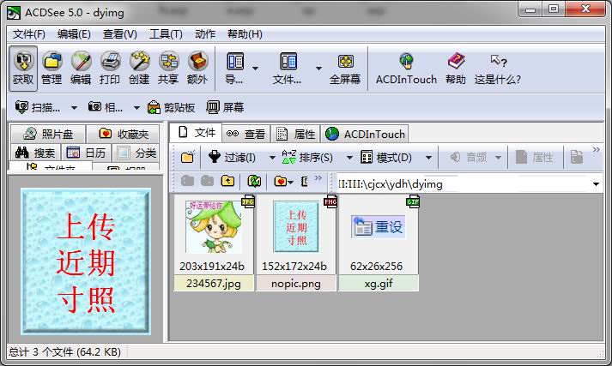Click the xg.gif file name label
This screenshot has width=612, height=366.
pos(379,284)
